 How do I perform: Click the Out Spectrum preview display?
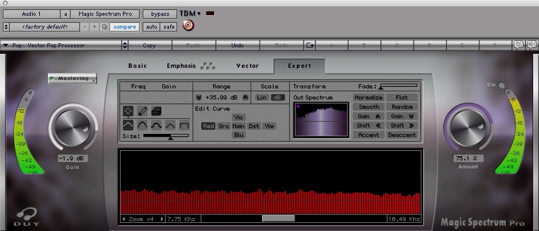pyautogui.click(x=321, y=120)
